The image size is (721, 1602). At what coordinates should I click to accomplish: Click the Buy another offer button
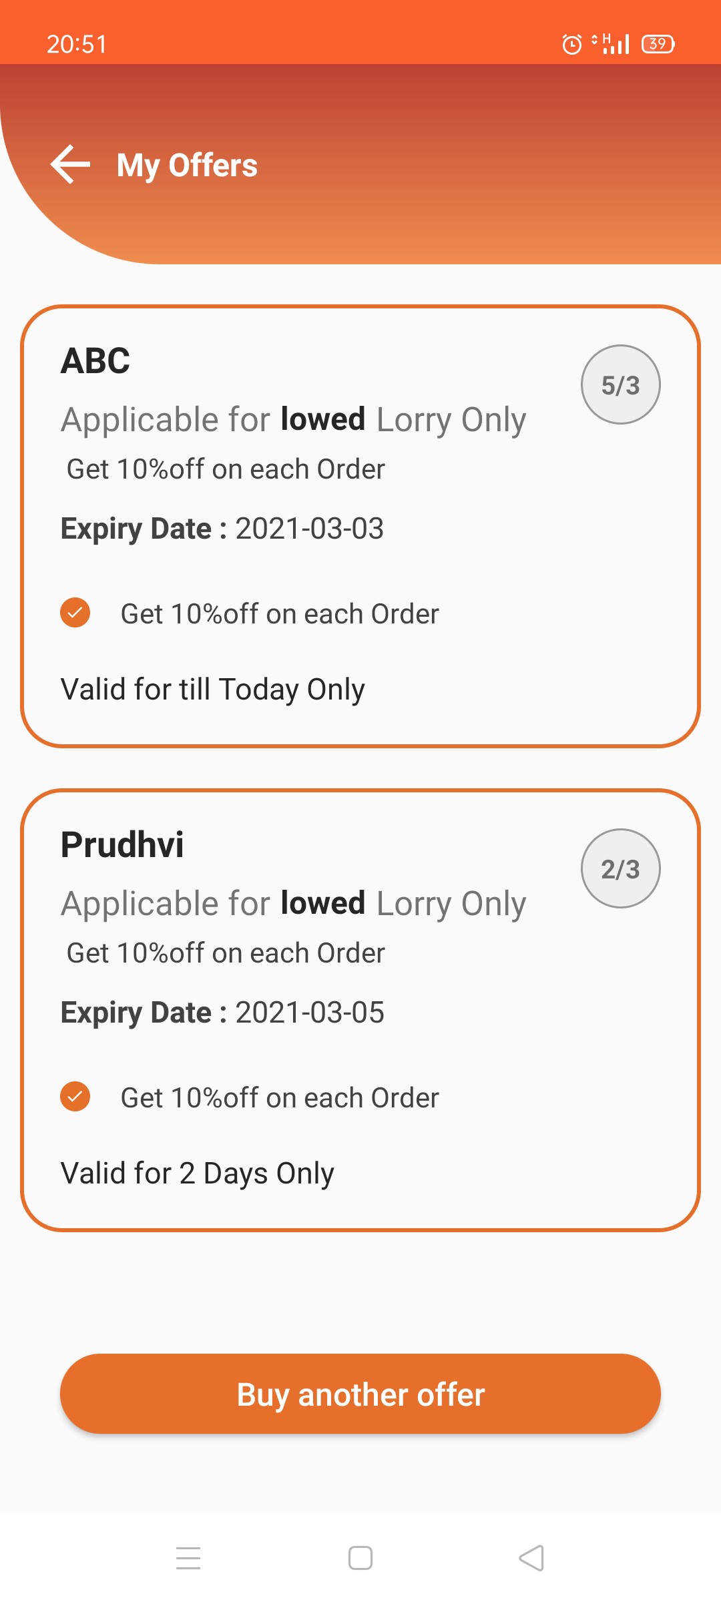pyautogui.click(x=360, y=1394)
